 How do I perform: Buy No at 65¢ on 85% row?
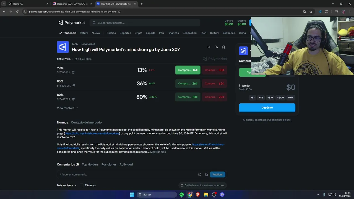214,83
